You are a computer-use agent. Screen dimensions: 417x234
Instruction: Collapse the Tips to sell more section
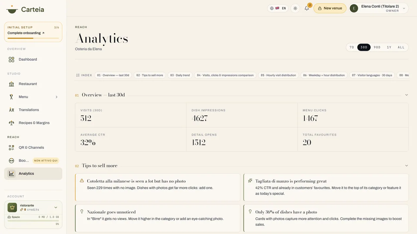click(407, 165)
